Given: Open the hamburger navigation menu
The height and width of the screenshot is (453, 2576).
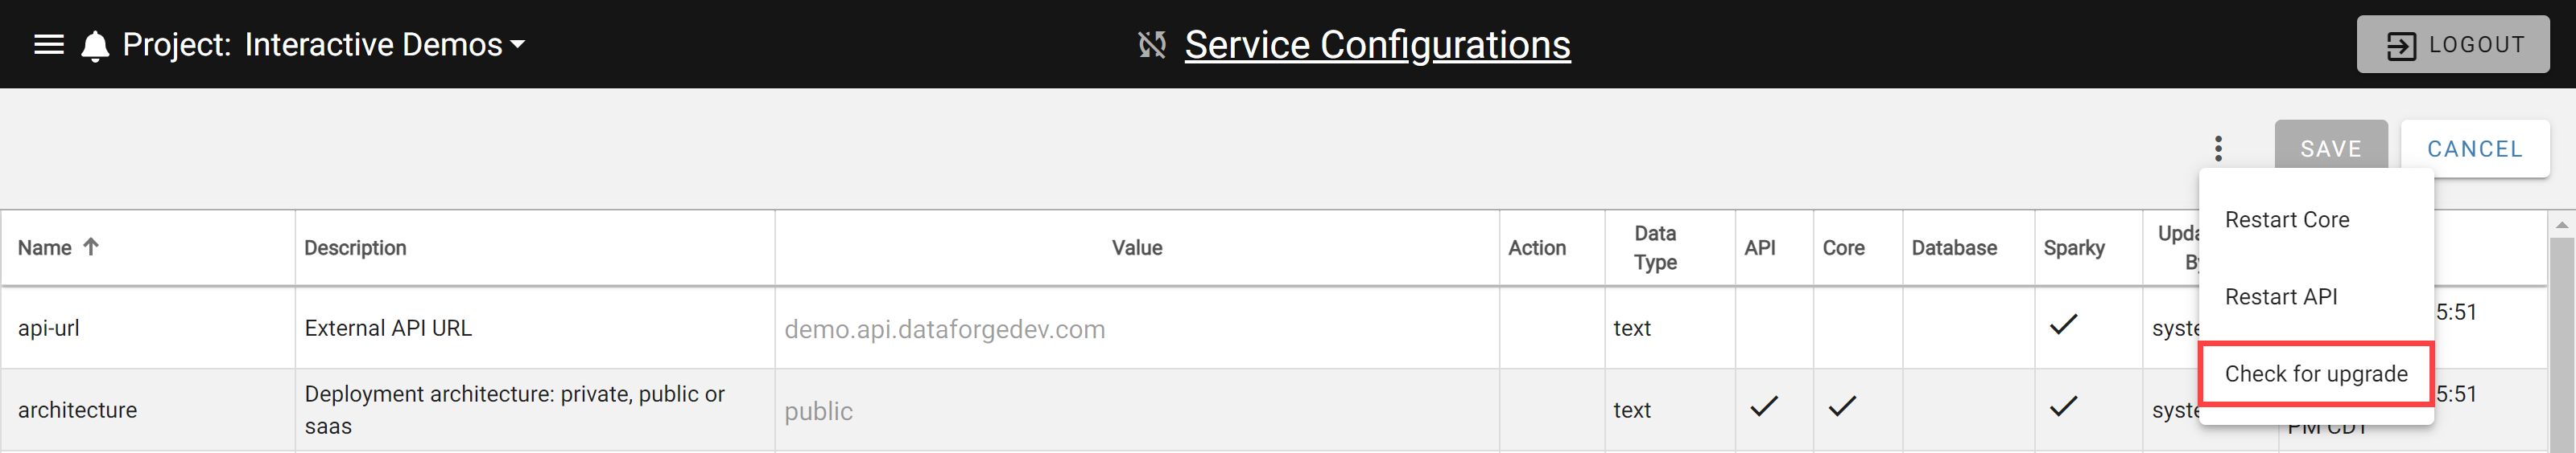Looking at the screenshot, I should (49, 45).
